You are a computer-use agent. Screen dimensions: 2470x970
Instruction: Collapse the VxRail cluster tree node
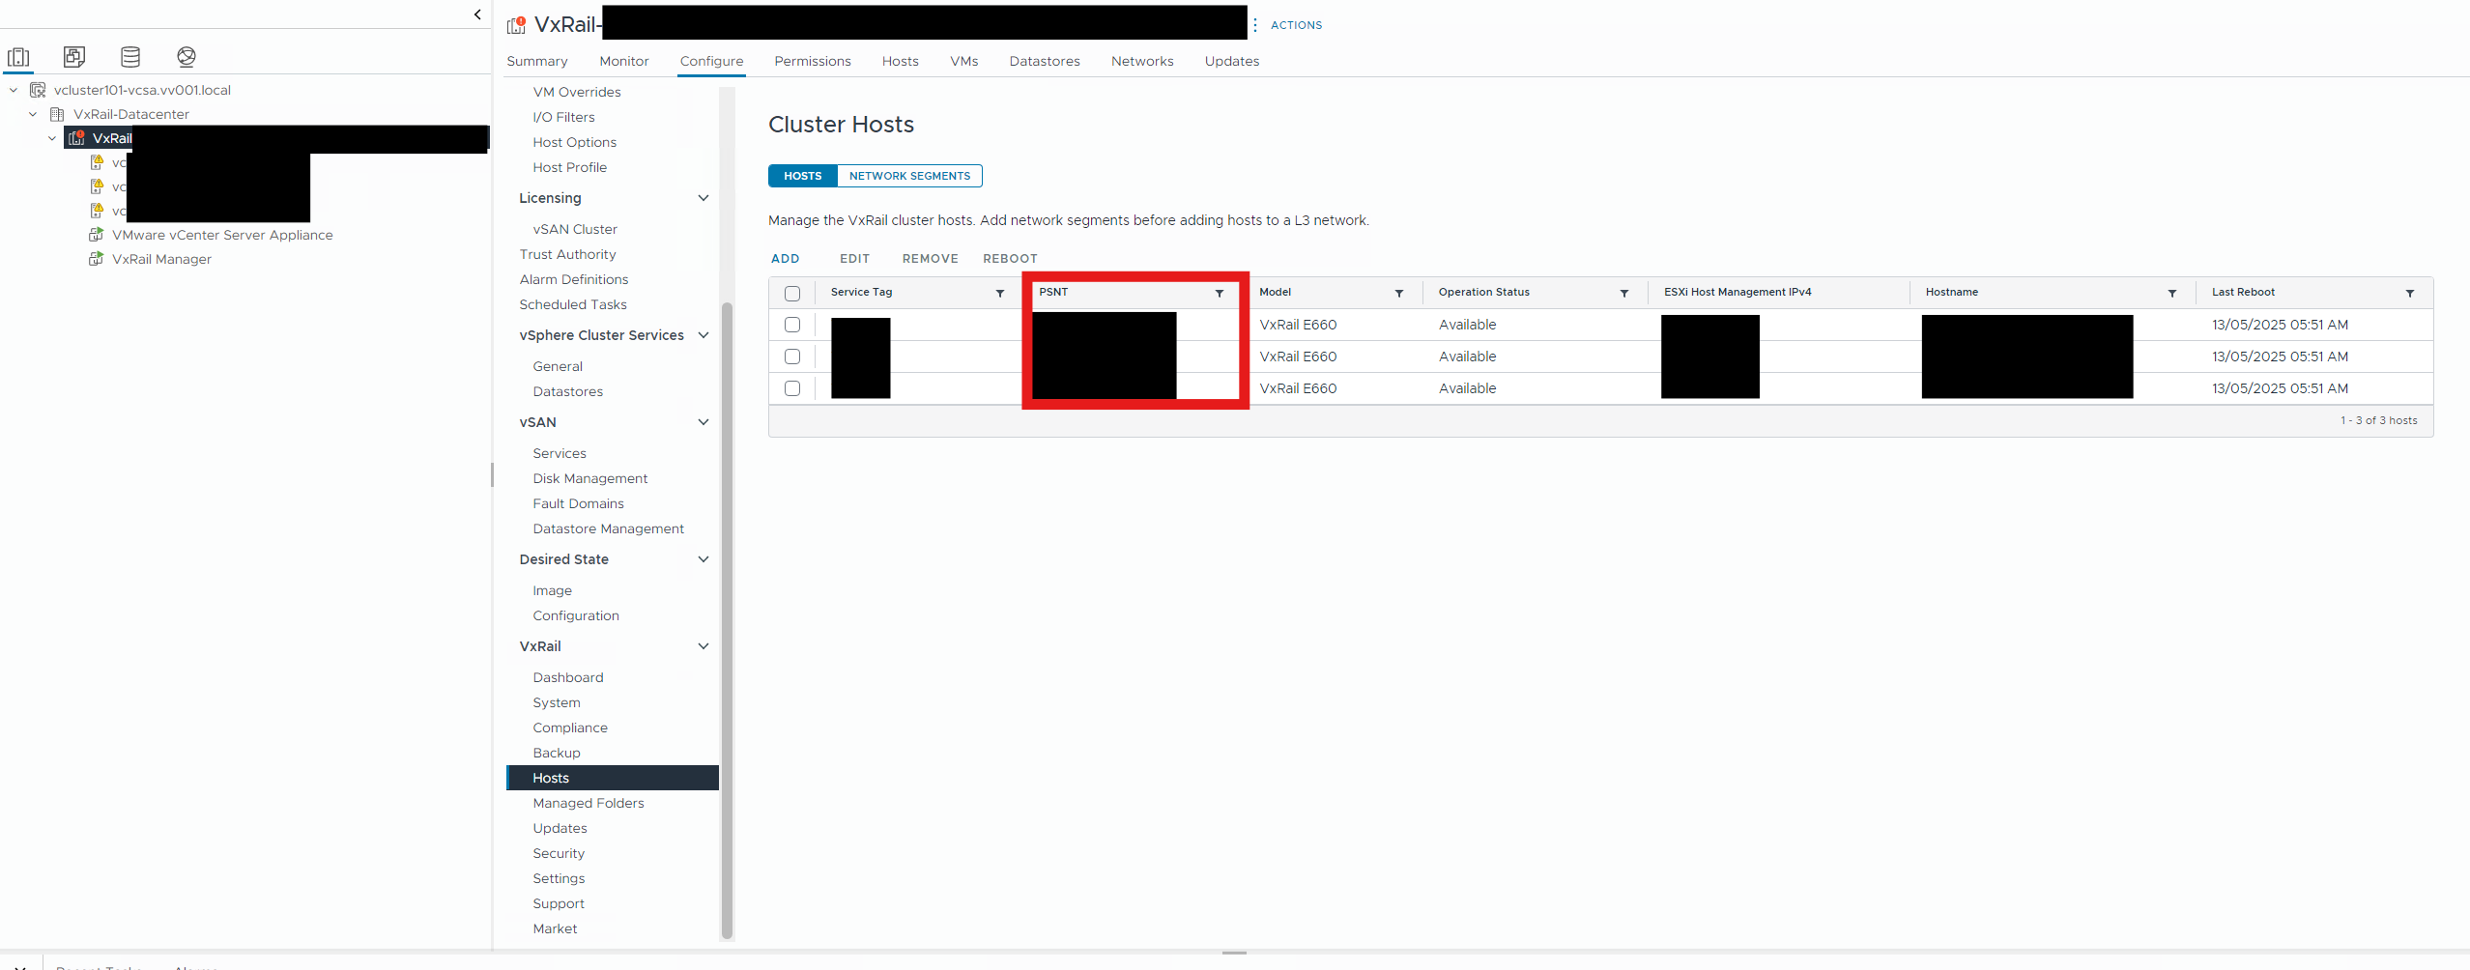pos(52,138)
